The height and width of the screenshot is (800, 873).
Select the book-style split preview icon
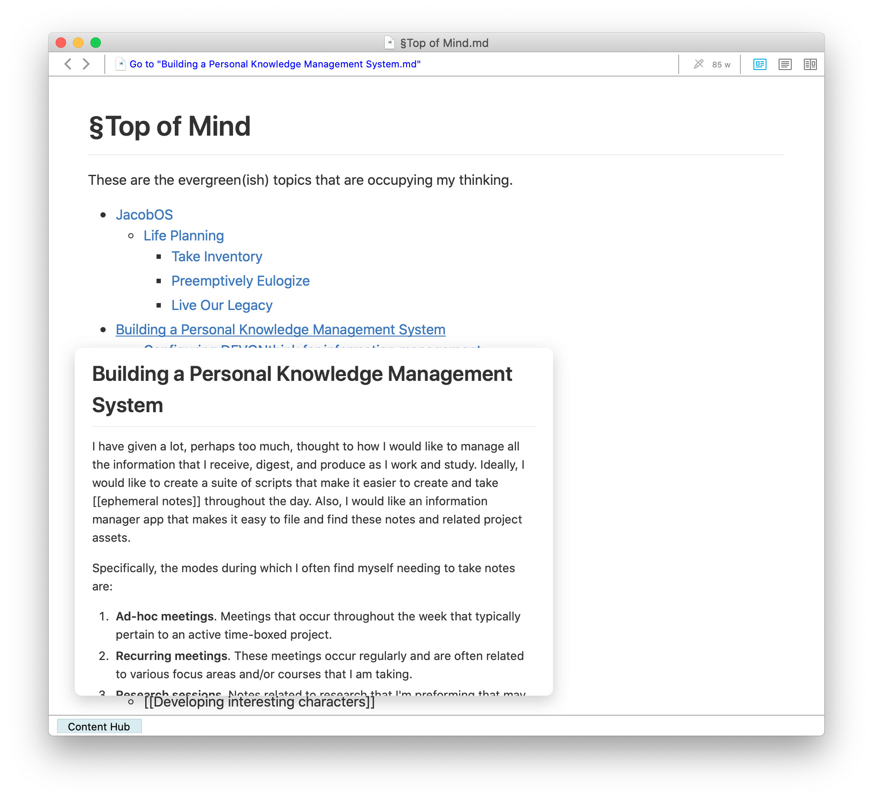[x=810, y=64]
